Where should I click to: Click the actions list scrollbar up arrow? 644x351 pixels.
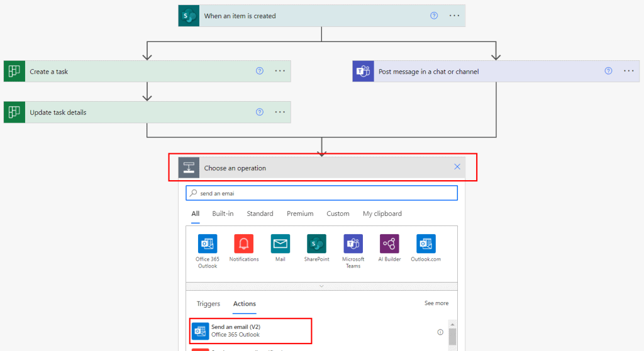pos(452,325)
